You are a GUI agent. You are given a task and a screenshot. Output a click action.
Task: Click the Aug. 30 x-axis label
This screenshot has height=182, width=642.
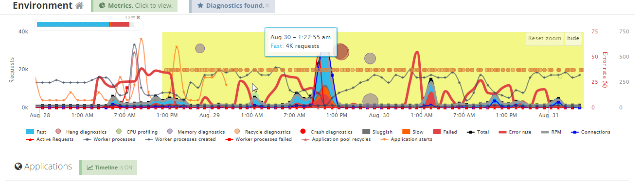379,116
